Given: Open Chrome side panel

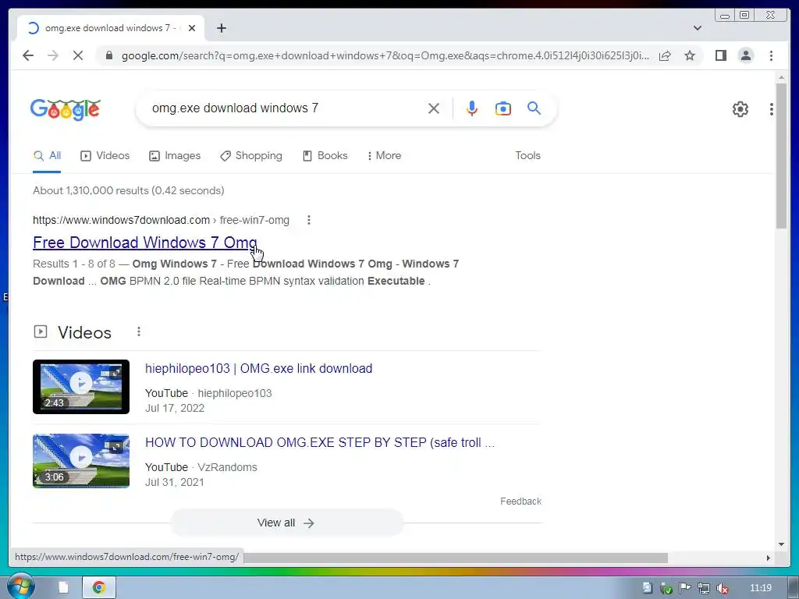Looking at the screenshot, I should [x=720, y=55].
